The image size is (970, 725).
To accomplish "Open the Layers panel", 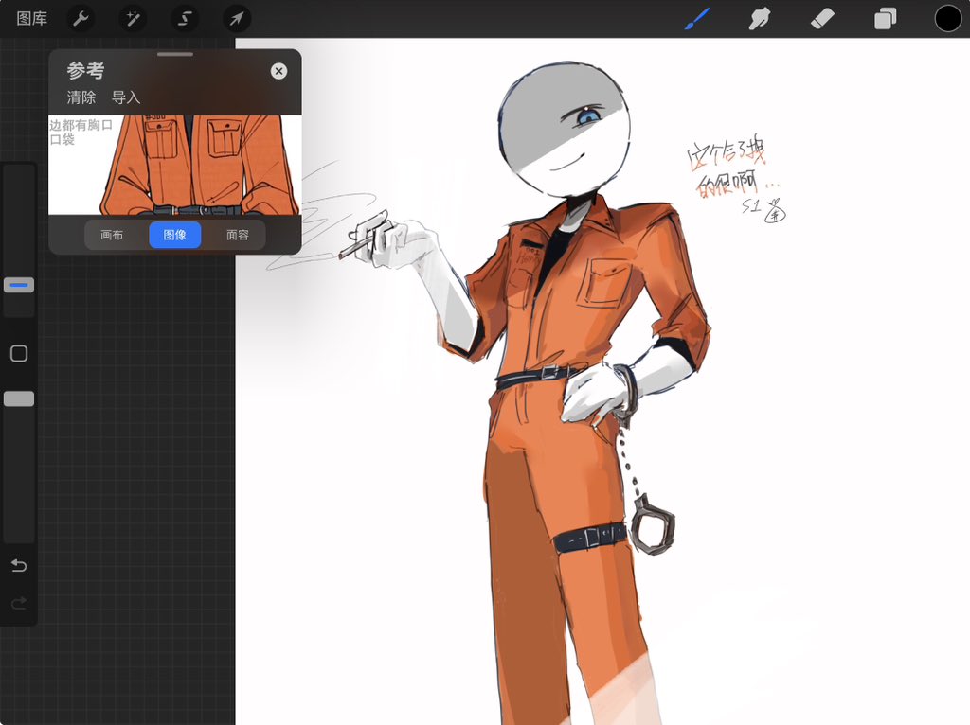I will coord(885,18).
